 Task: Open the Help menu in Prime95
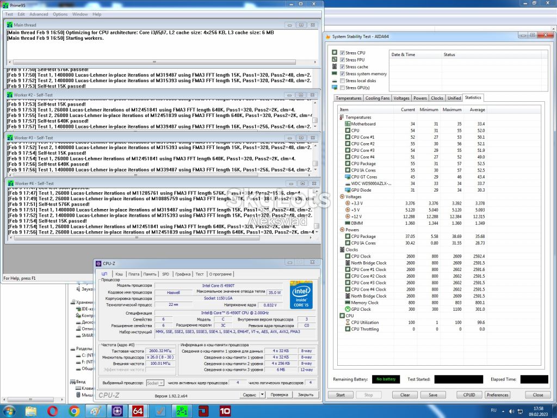coord(97,14)
